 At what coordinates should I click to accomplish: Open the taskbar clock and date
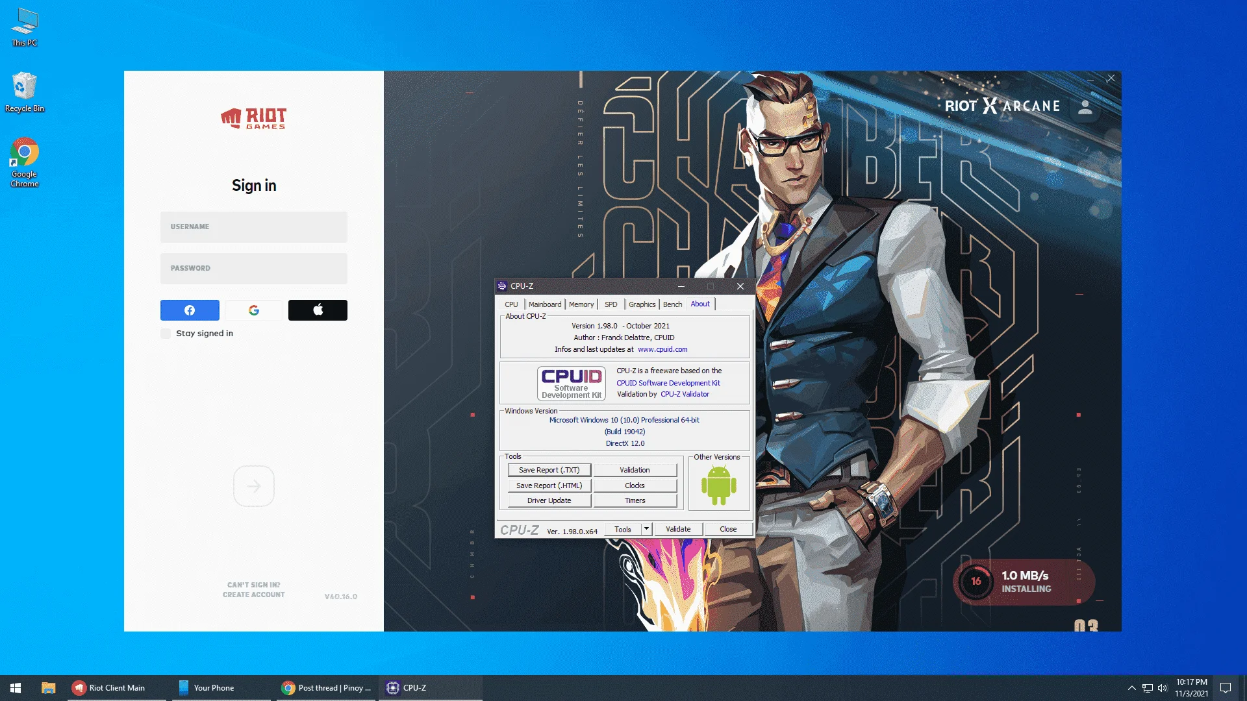click(1192, 688)
